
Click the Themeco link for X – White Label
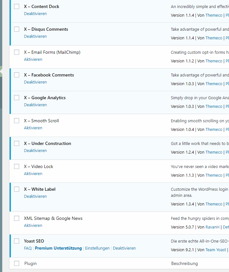pos(214,204)
